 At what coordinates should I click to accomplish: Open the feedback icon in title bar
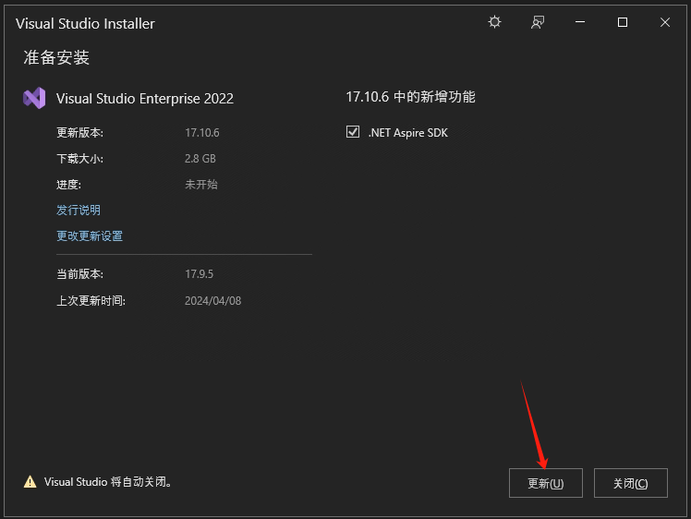pyautogui.click(x=538, y=22)
